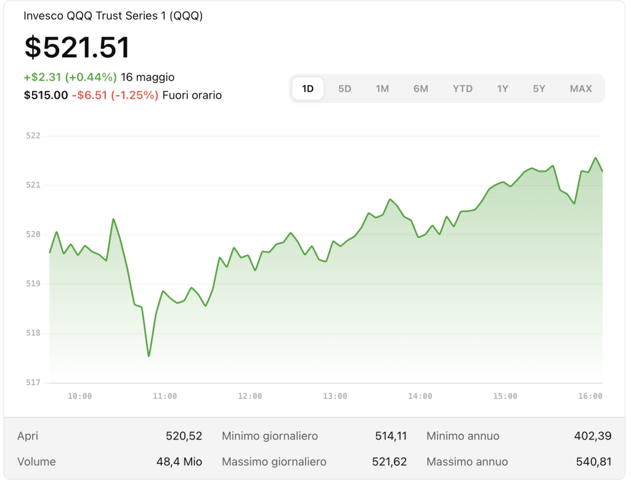Click the Massimo annuo label
631x485 pixels.
[x=467, y=462]
